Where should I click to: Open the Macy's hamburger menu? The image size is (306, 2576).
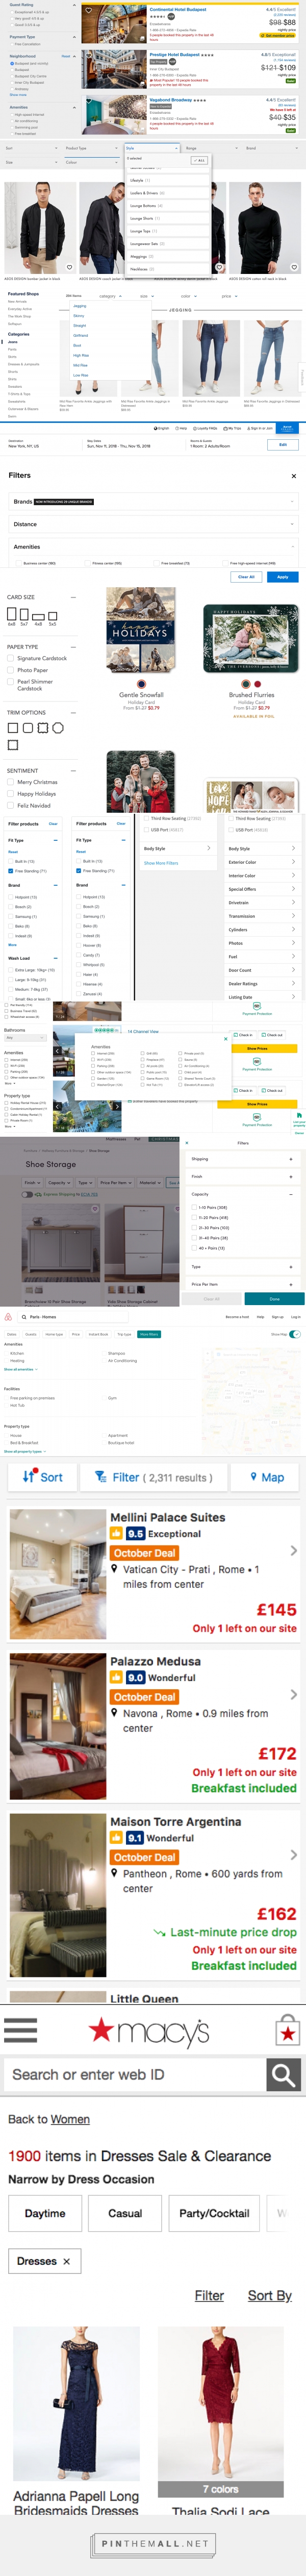click(x=20, y=2029)
